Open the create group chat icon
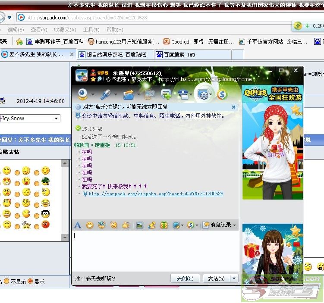This screenshot has height=303, width=324. [166, 94]
